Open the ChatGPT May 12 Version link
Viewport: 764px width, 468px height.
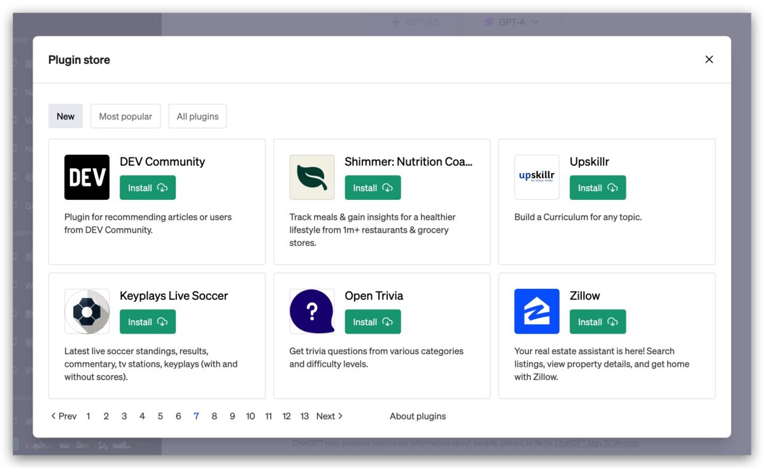597,443
